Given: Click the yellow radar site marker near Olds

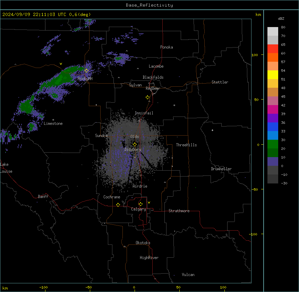Looking at the screenshot, I should [x=135, y=144].
